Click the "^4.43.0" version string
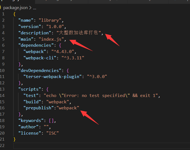Viewport: 190px width, 150px height. (x=63, y=52)
